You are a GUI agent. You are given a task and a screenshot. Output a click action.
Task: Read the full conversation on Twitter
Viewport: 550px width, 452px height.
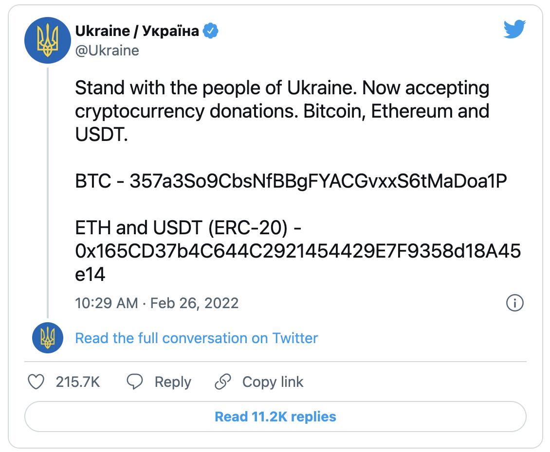coord(196,338)
